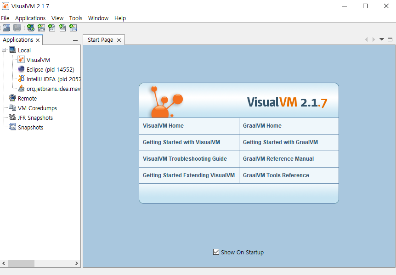396x275 pixels.
Task: Click the Java cup icon beside org.jetbrains.idea
Action: coord(21,88)
